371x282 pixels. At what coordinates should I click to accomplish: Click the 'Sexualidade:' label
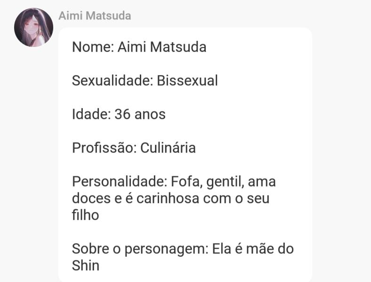(113, 80)
